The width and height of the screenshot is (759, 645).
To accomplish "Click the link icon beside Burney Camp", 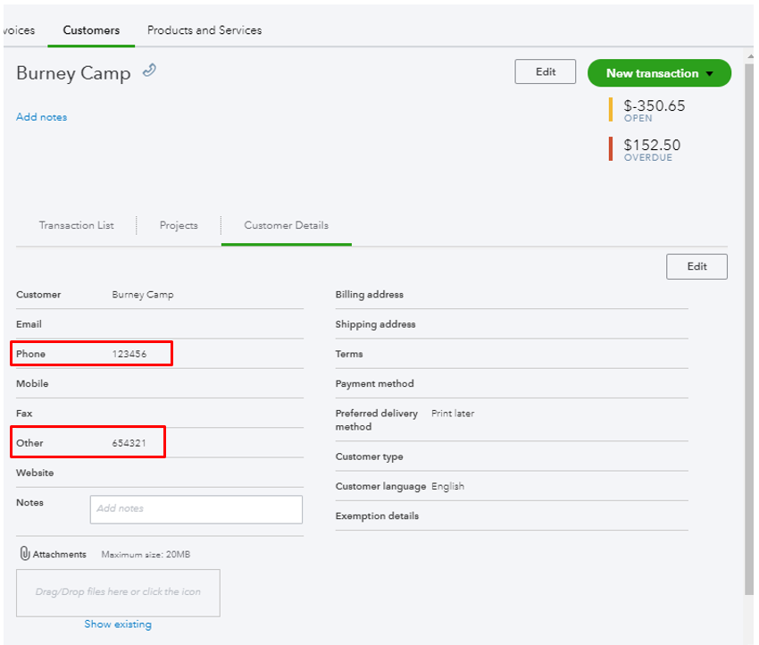I will (149, 71).
